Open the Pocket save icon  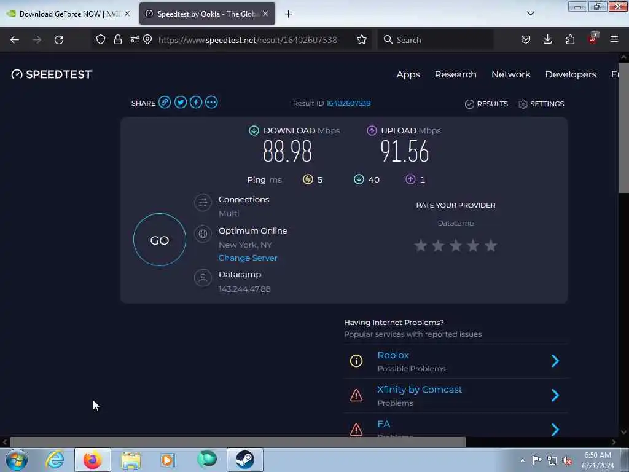526,39
